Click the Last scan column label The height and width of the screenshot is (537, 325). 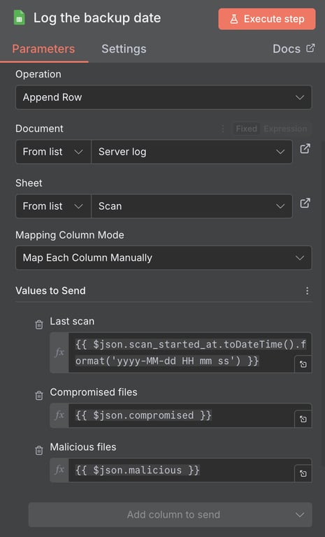click(x=72, y=321)
